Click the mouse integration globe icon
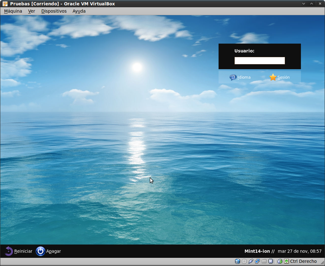The height and width of the screenshot is (266, 325). 280,261
